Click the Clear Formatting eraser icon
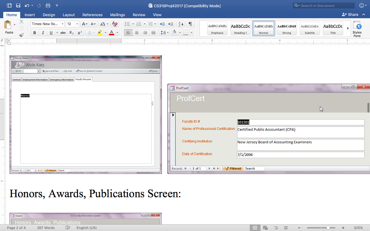 [115, 24]
